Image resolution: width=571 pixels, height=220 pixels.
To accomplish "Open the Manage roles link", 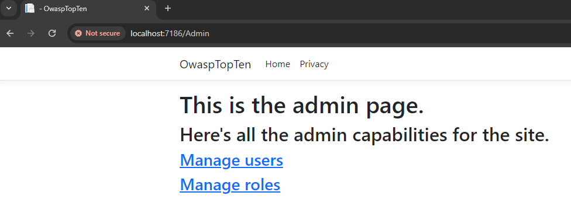I will [x=230, y=184].
